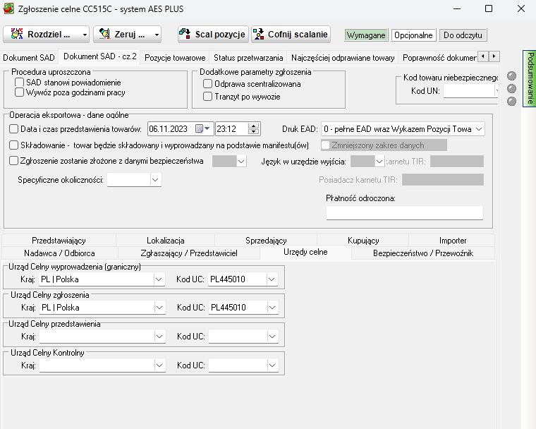The width and height of the screenshot is (536, 429).
Task: Increase time with the spinner up arrow
Action: click(253, 126)
